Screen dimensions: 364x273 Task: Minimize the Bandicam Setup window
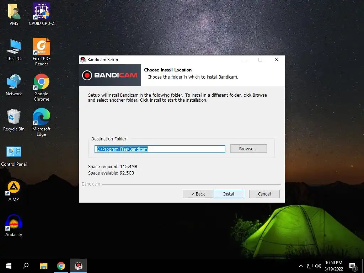pos(244,60)
